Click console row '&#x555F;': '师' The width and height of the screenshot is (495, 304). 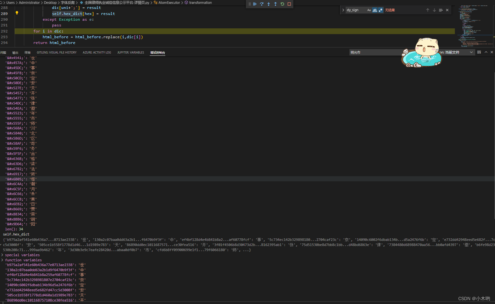pyautogui.click(x=21, y=123)
